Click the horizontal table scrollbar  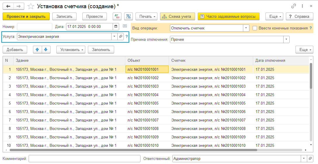(133, 150)
